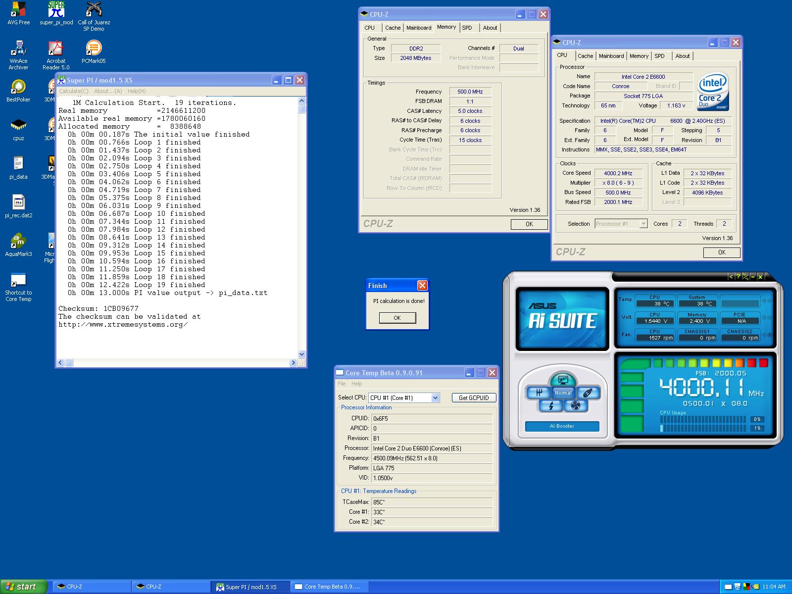Switch to Memory tab in CPU-Z processor window

(639, 56)
